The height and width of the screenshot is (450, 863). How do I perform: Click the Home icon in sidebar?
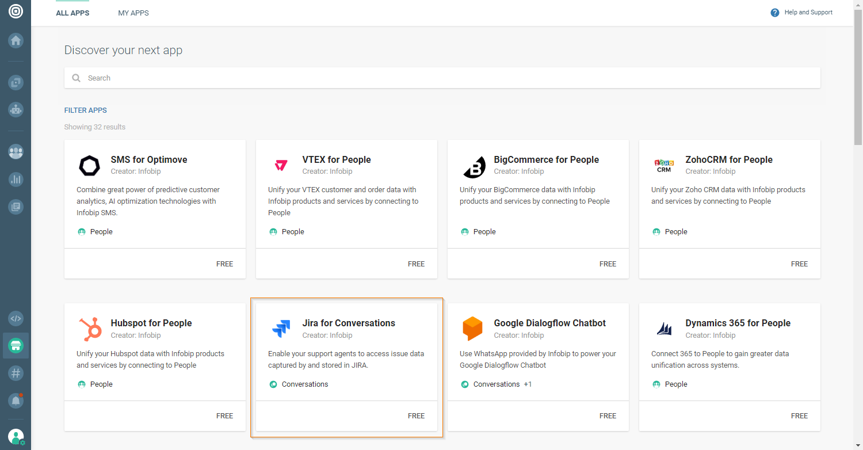pyautogui.click(x=16, y=40)
